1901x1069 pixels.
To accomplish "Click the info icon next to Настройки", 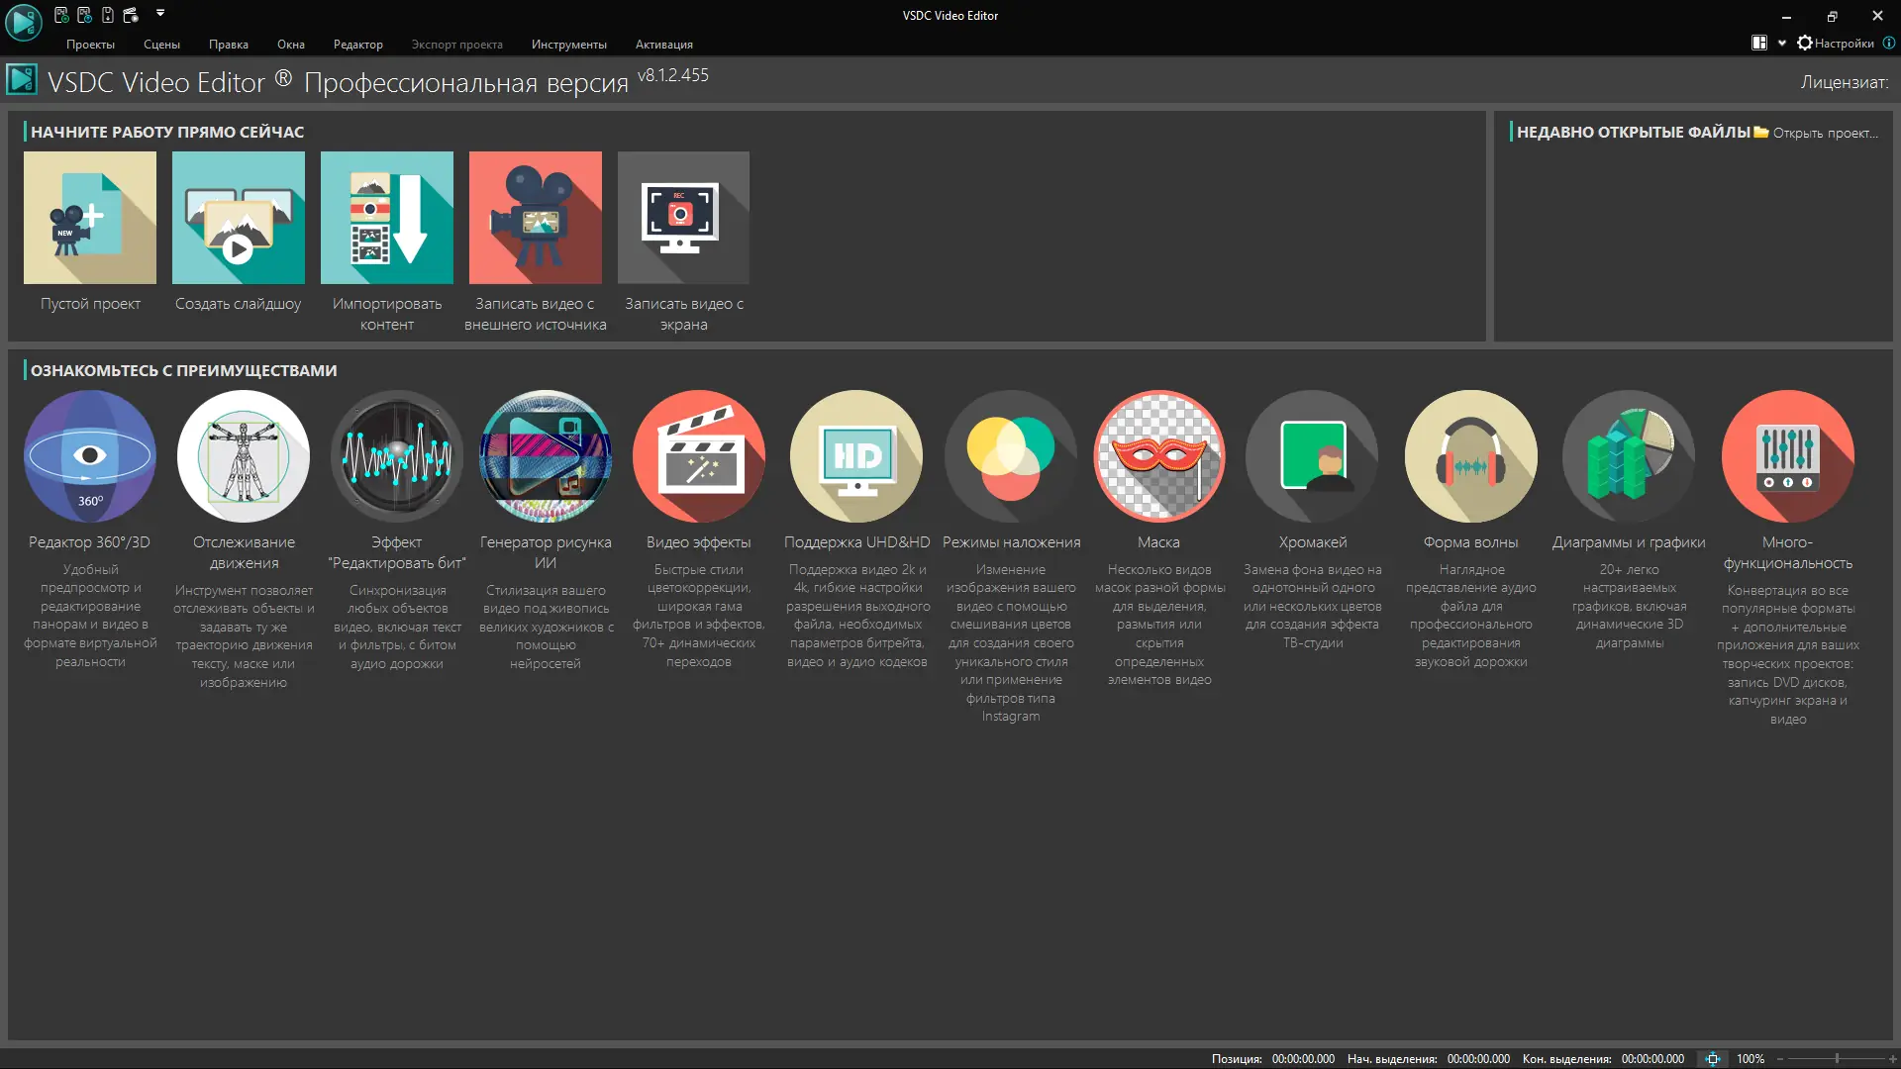I will pos(1889,44).
